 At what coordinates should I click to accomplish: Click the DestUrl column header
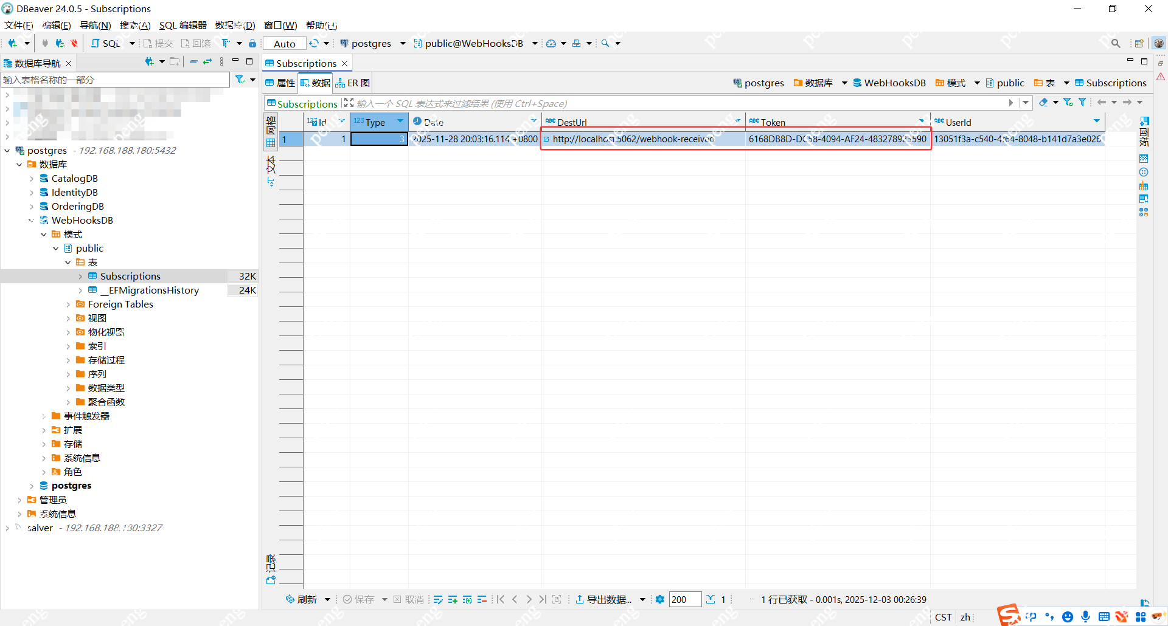[x=643, y=122]
